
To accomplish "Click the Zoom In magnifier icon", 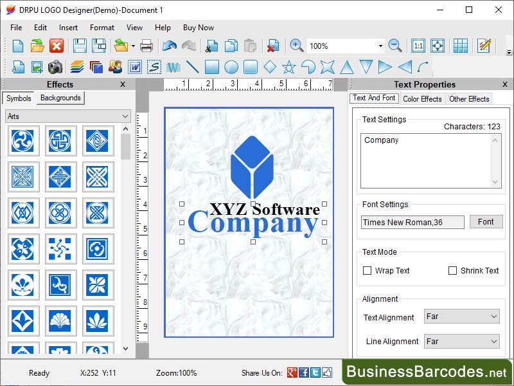I will point(296,46).
